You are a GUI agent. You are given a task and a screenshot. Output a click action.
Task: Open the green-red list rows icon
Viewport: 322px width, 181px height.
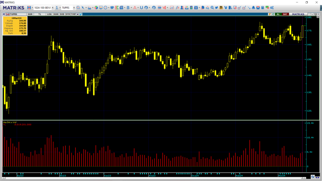(117, 8)
